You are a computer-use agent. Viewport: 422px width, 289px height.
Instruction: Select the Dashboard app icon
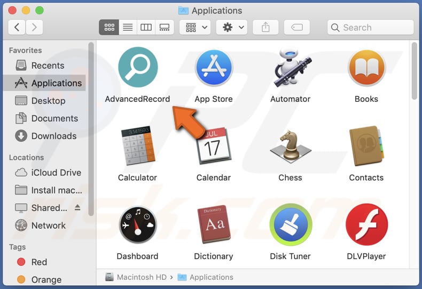coord(138,224)
